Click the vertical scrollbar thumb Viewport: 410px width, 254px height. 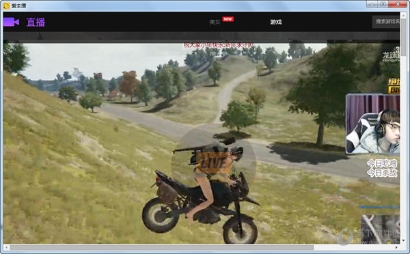403,36
